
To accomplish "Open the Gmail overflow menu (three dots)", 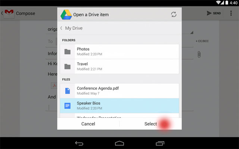I will [x=231, y=13].
